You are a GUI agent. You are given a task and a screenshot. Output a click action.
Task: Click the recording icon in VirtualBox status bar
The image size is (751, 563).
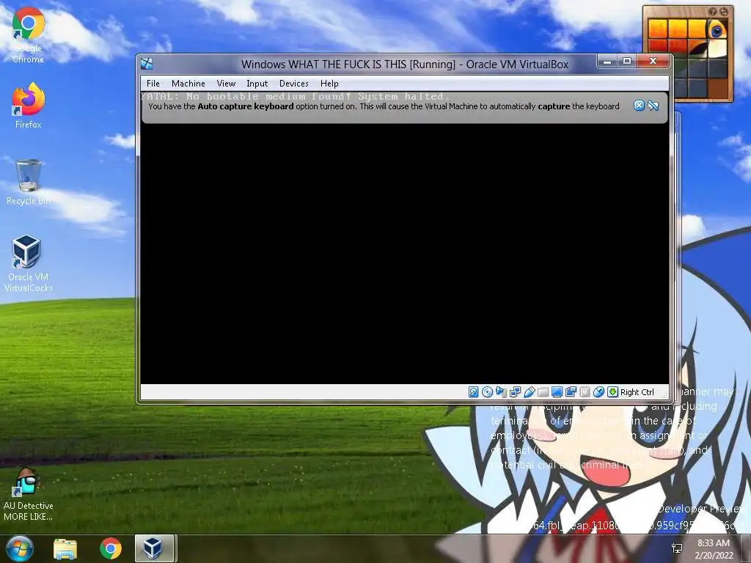coord(571,392)
